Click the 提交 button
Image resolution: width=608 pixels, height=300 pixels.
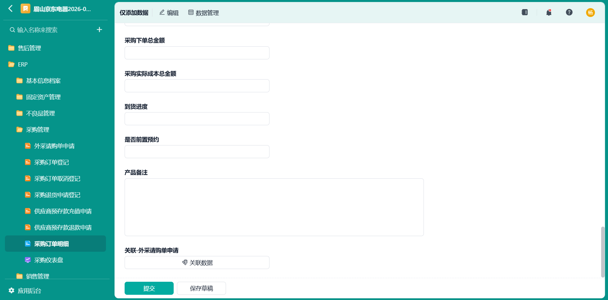click(149, 288)
